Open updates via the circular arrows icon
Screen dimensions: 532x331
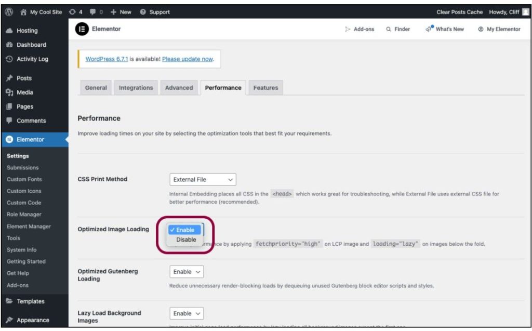72,12
